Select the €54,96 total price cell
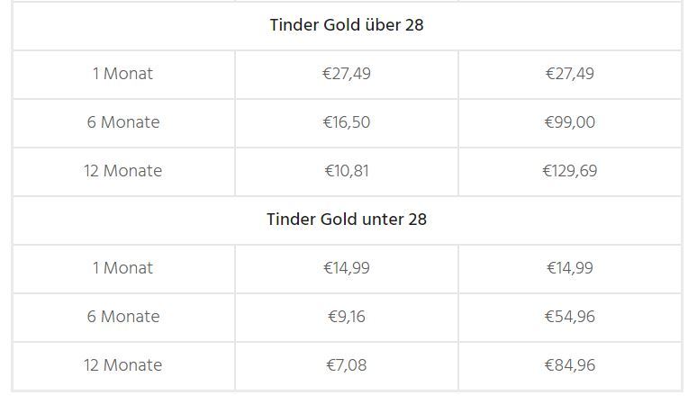This screenshot has width=697, height=404. (x=570, y=317)
